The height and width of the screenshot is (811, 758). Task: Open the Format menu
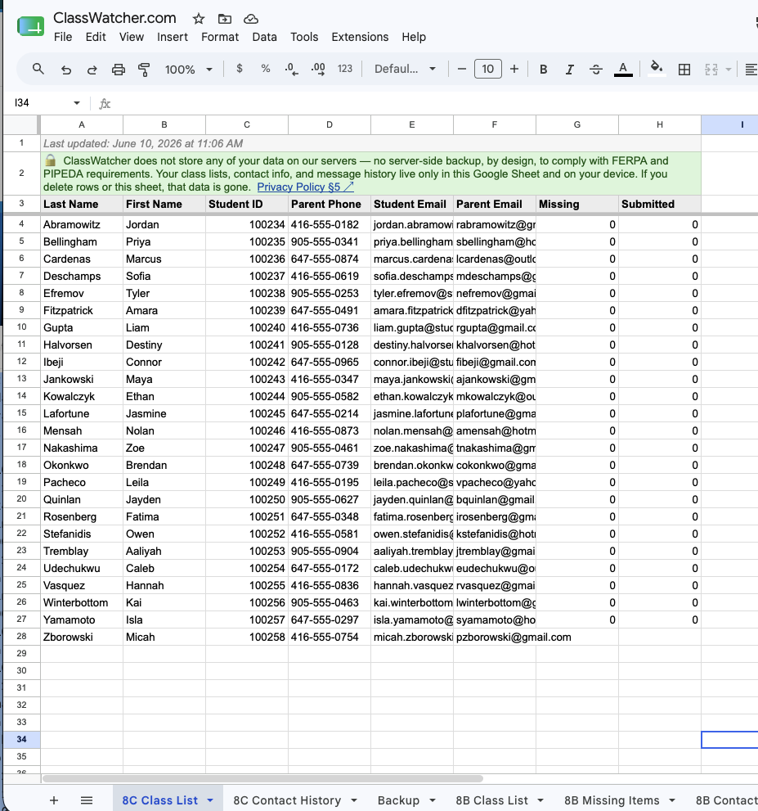[x=220, y=38]
